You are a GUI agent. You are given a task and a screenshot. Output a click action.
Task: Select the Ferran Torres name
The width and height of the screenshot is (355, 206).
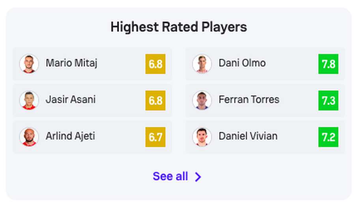click(x=249, y=100)
